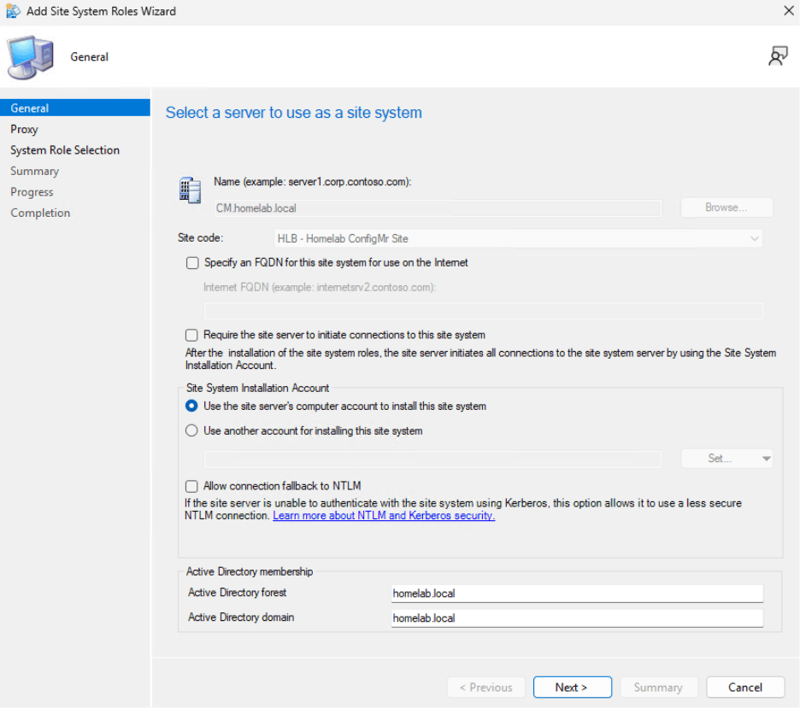This screenshot has height=708, width=800.
Task: Click the Browse button for server name
Action: click(x=726, y=207)
